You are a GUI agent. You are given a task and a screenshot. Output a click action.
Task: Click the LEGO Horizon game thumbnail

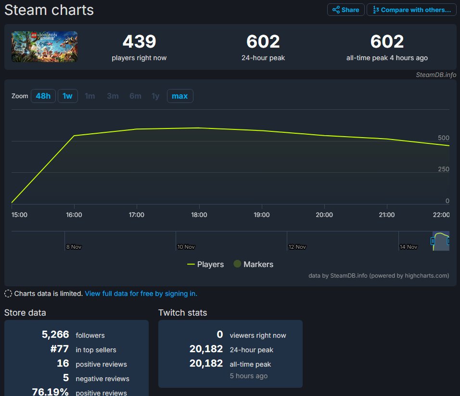(x=45, y=47)
